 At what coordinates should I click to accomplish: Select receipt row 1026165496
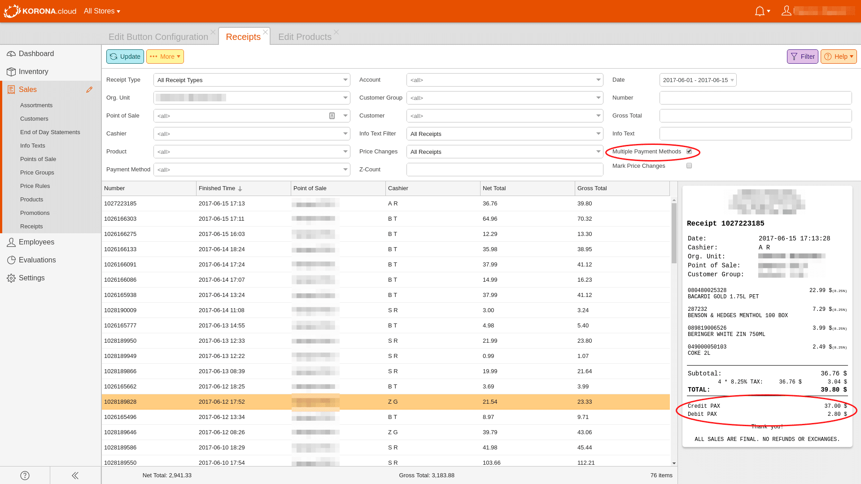click(386, 417)
